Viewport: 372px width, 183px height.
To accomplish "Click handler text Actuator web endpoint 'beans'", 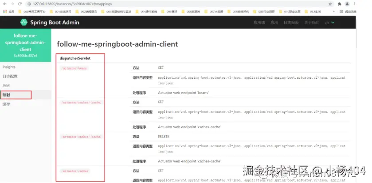I will (x=183, y=93).
